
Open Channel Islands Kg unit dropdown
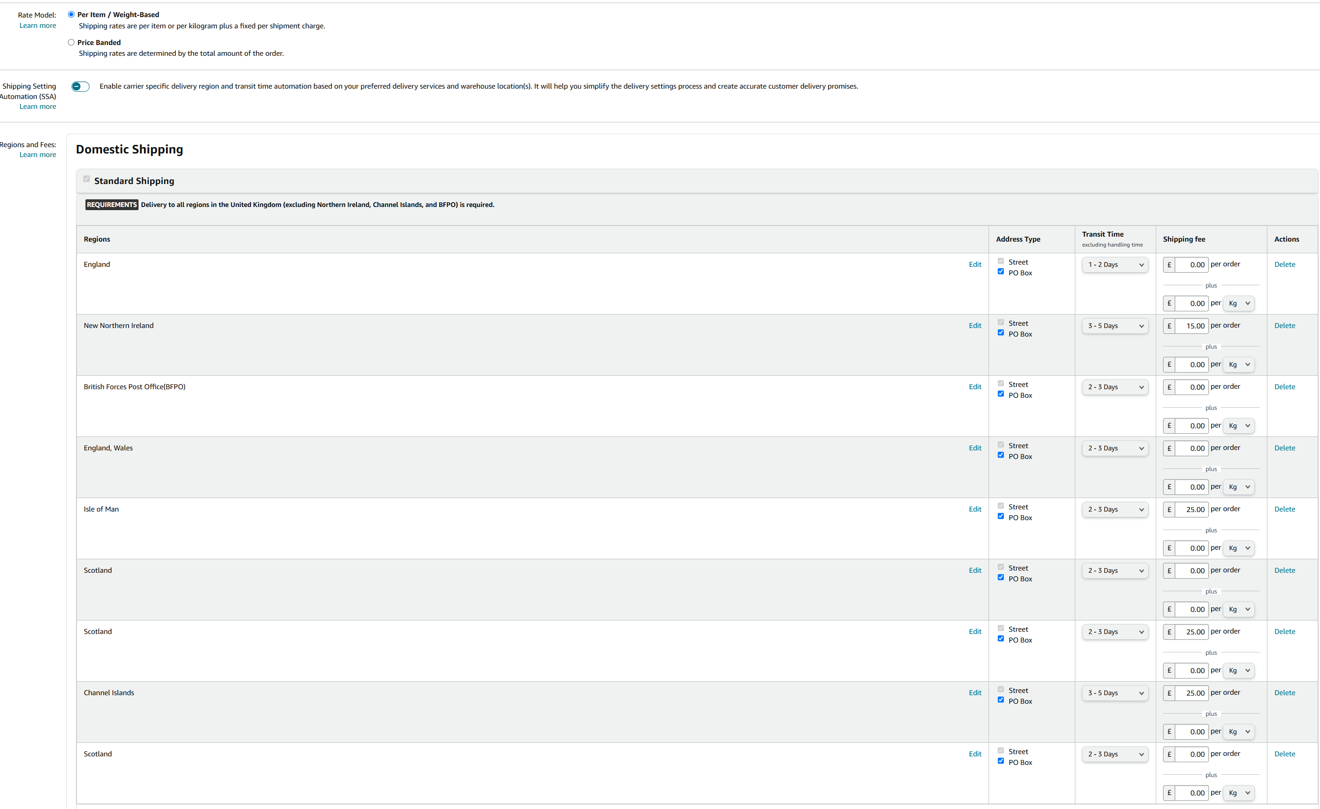[1239, 732]
